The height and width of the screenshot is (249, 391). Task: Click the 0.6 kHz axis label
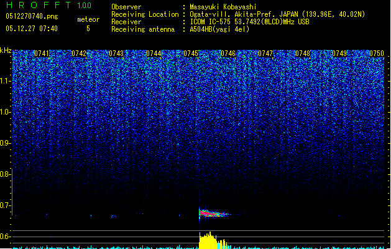[6, 237]
